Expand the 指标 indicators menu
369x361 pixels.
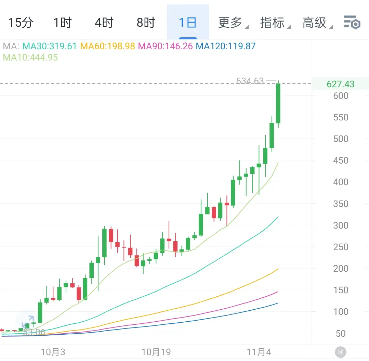point(275,23)
